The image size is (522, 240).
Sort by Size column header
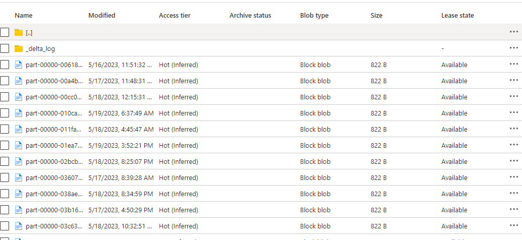[x=376, y=16]
